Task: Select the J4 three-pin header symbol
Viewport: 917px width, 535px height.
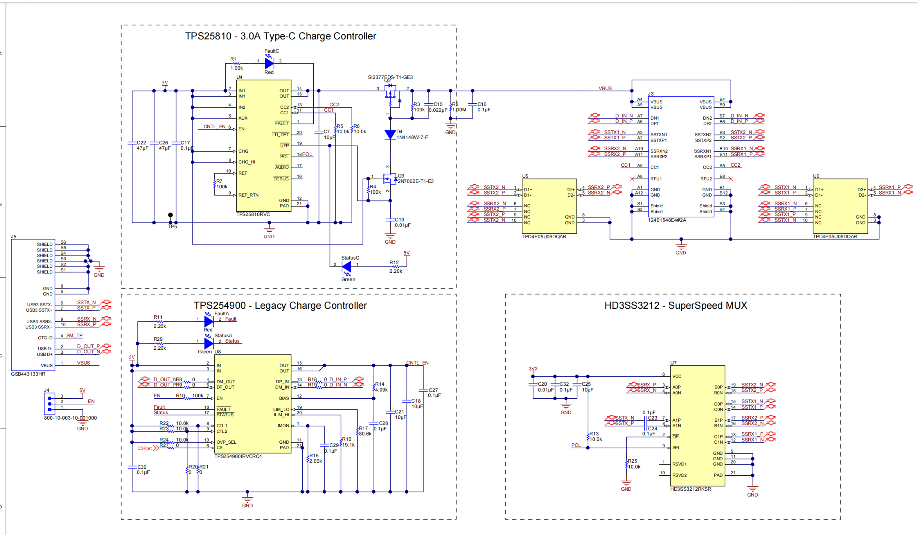Action: tap(50, 404)
